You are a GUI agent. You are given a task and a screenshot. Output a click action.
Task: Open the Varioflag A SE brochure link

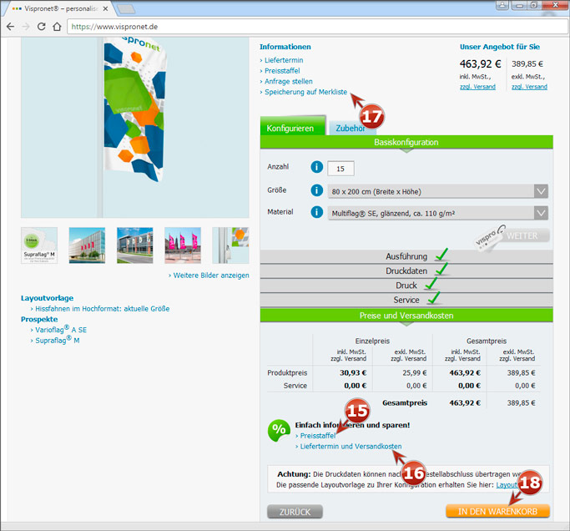(61, 330)
